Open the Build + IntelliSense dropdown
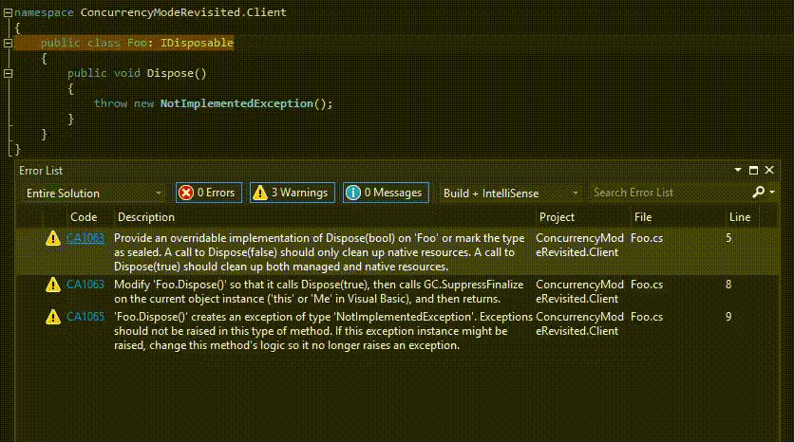Viewport: 794px width, 442px height. click(x=510, y=193)
